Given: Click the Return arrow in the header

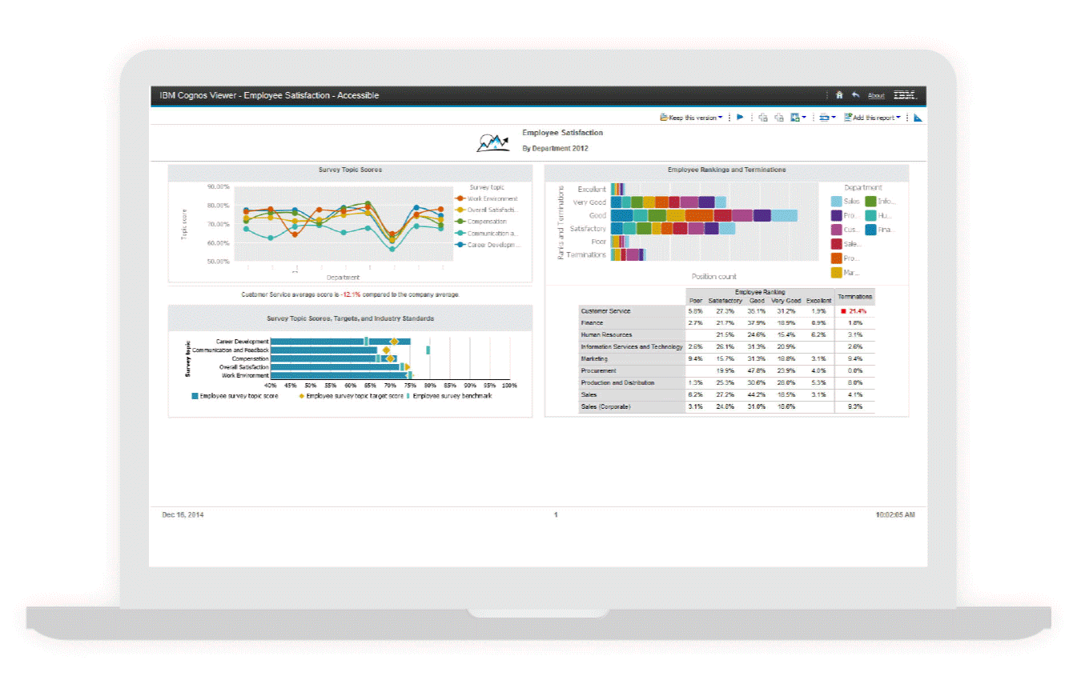Looking at the screenshot, I should [x=855, y=94].
